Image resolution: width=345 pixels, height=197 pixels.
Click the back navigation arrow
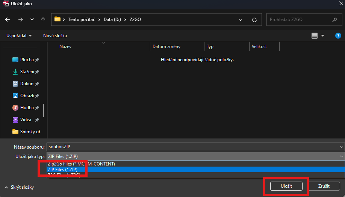(8, 20)
